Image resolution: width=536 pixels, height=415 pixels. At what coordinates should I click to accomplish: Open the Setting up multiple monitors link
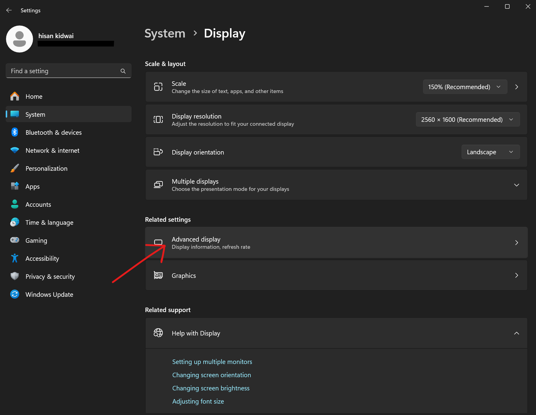coord(212,362)
